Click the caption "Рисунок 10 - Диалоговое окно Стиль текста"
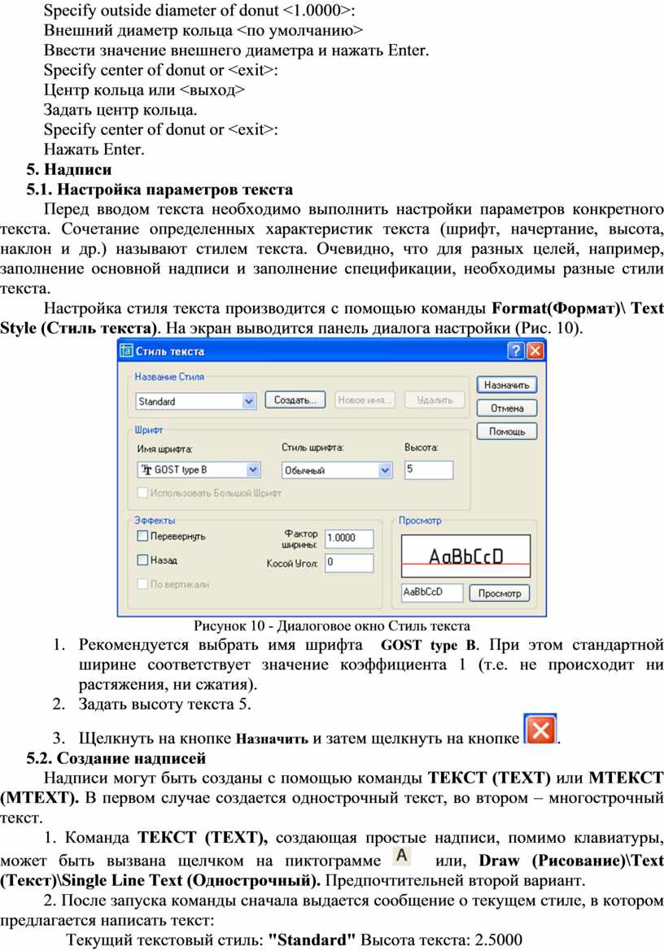Screen dimensions: 664x951 point(332,626)
